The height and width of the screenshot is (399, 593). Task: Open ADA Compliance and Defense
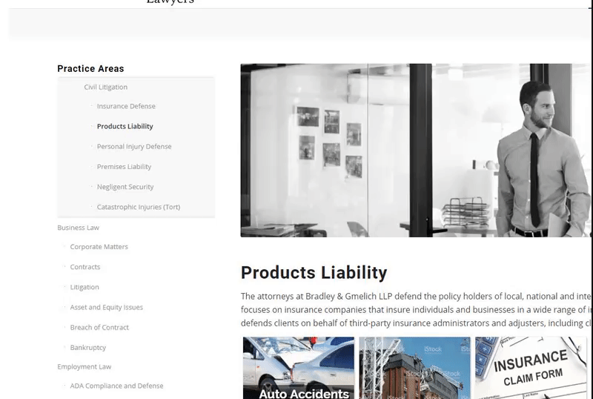click(116, 386)
